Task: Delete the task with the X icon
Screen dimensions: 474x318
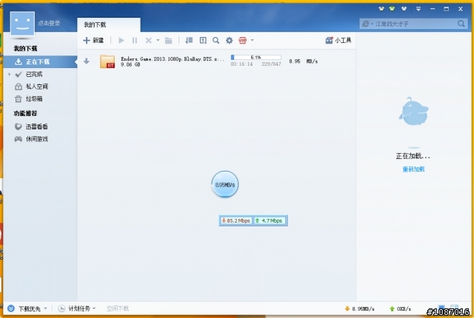Action: (x=148, y=40)
